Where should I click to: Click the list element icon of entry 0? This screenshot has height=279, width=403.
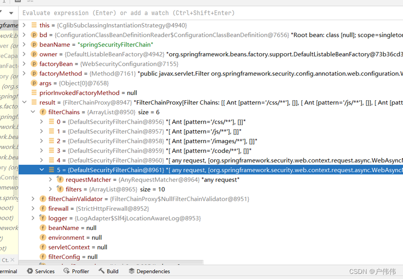51,122
